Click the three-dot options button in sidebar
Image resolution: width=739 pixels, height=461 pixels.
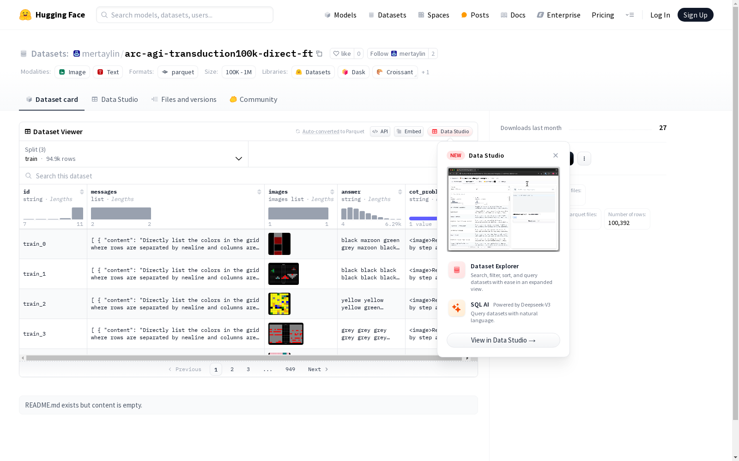click(584, 159)
